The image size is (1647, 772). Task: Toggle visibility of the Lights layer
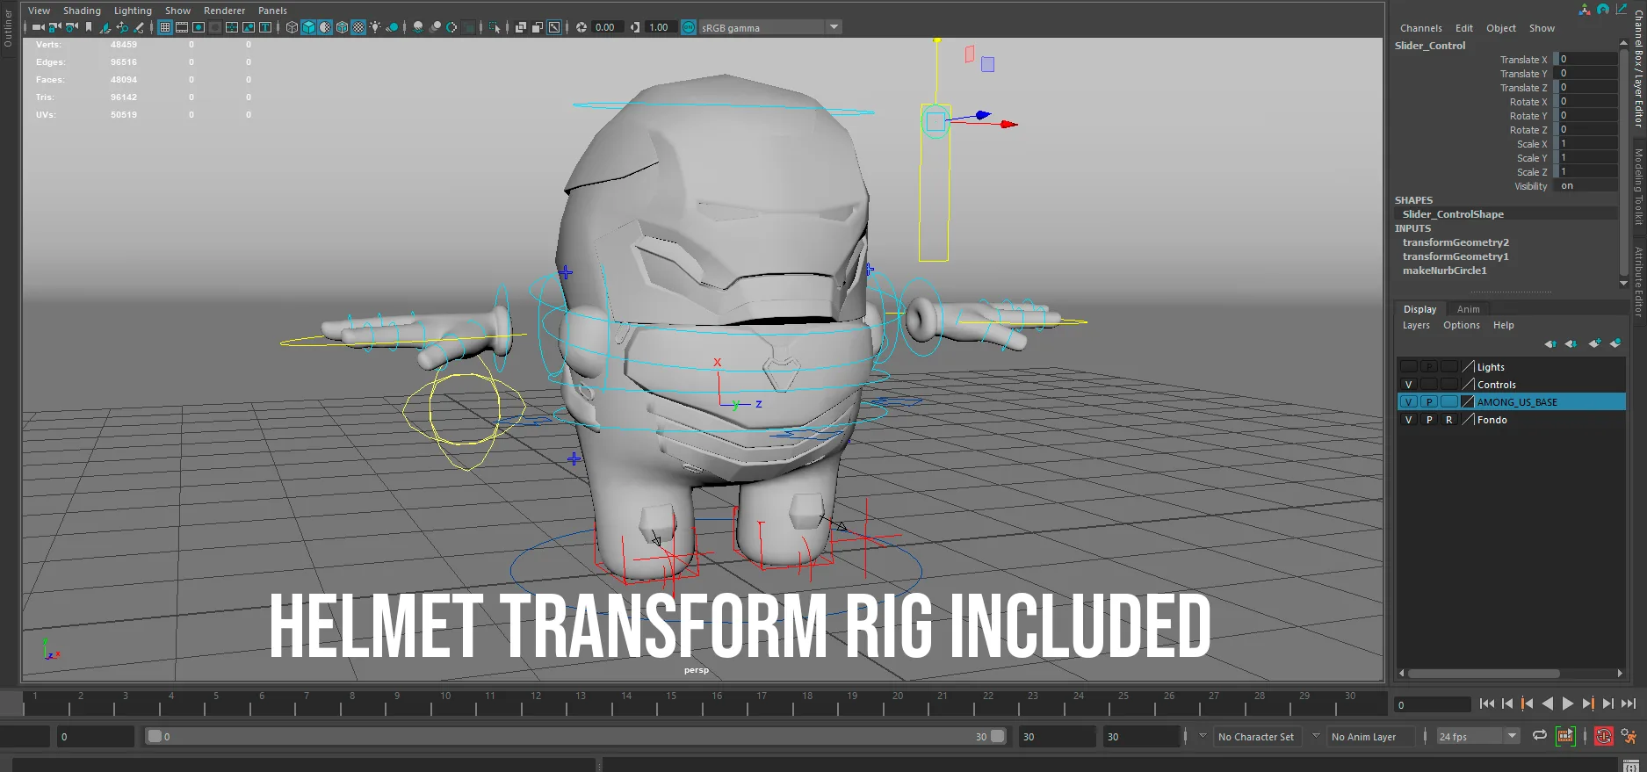[x=1409, y=367]
